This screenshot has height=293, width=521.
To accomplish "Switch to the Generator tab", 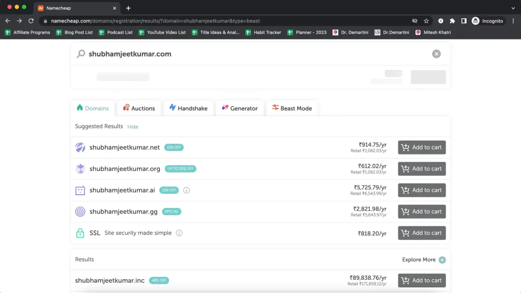I will pos(240,108).
